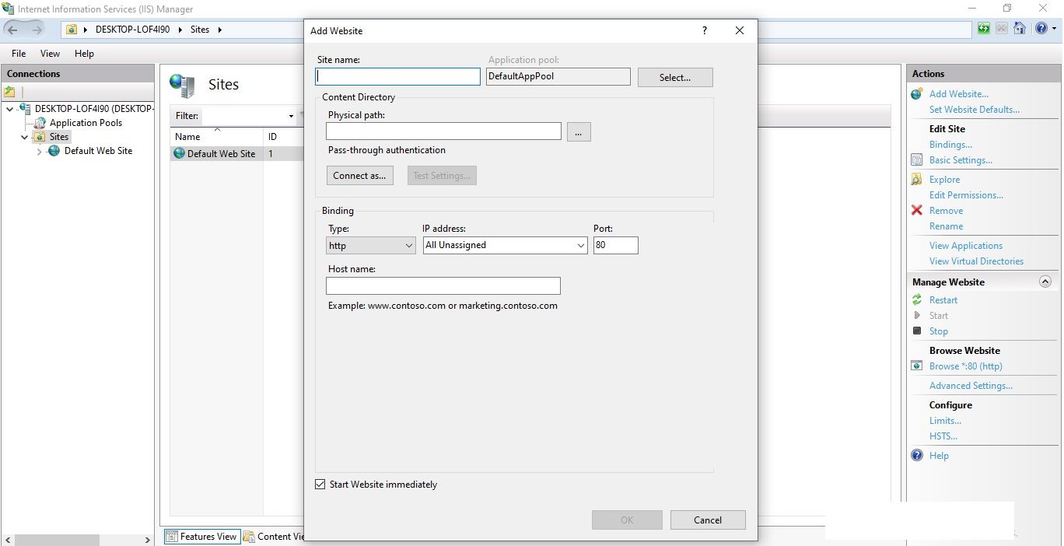Collapse the Manage Website section chevron

click(1045, 282)
